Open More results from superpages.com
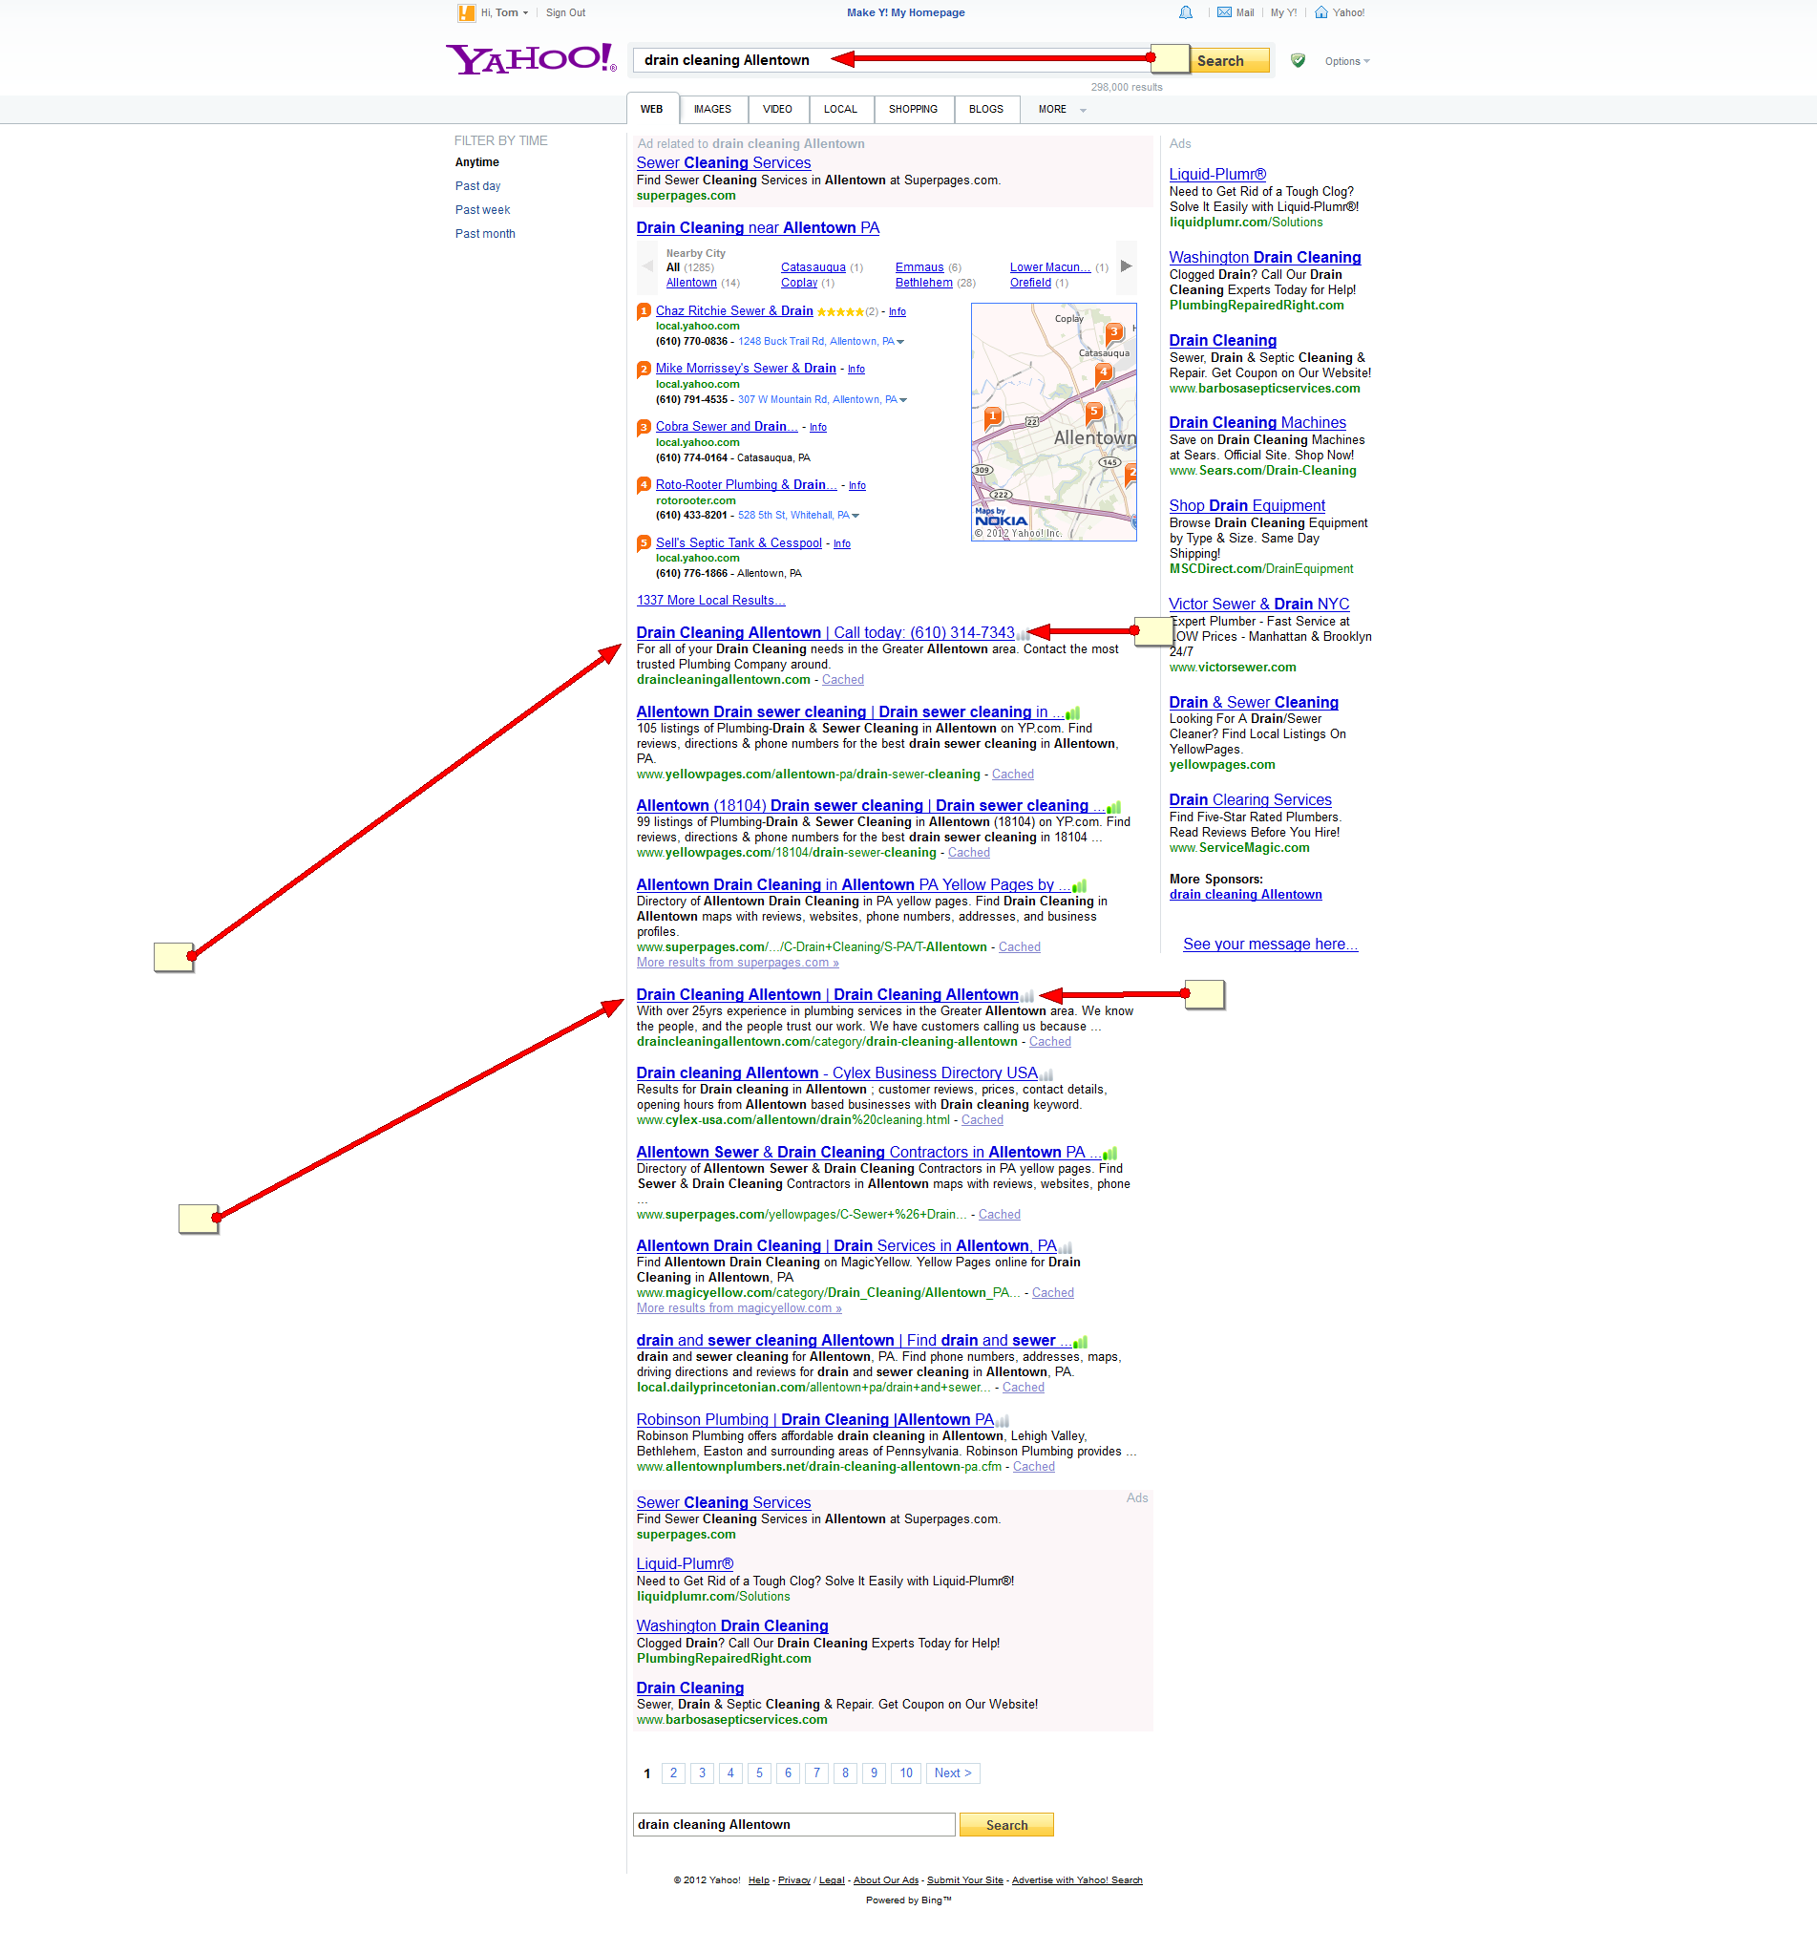The height and width of the screenshot is (1953, 1817). pos(738,964)
